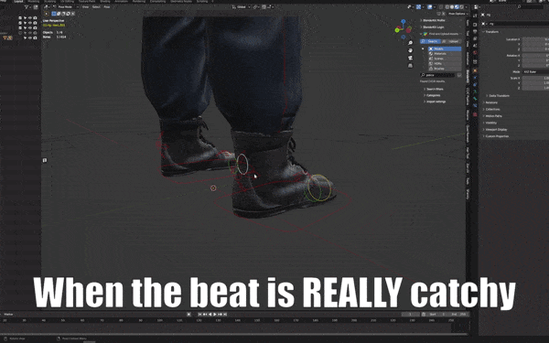This screenshot has height=343, width=549.
Task: Click the Location X value field
Action: 535,39
